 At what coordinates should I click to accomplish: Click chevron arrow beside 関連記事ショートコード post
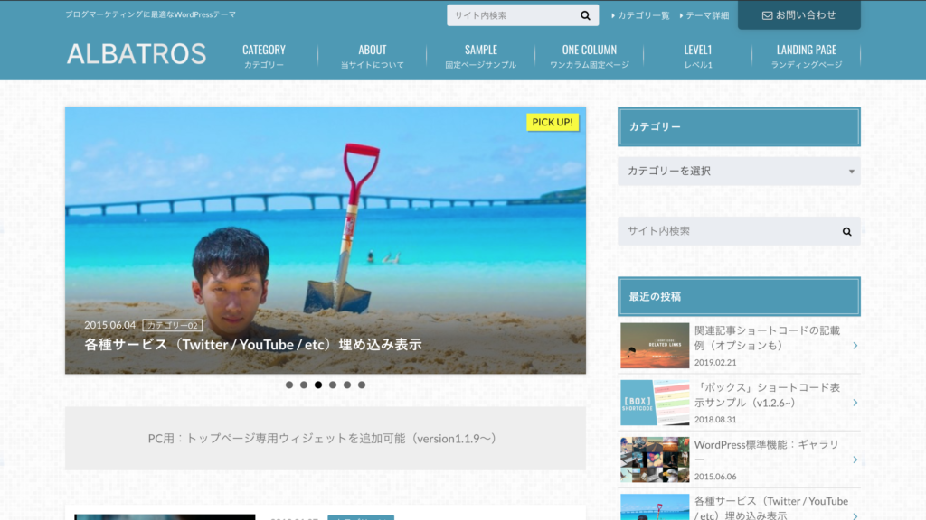855,346
